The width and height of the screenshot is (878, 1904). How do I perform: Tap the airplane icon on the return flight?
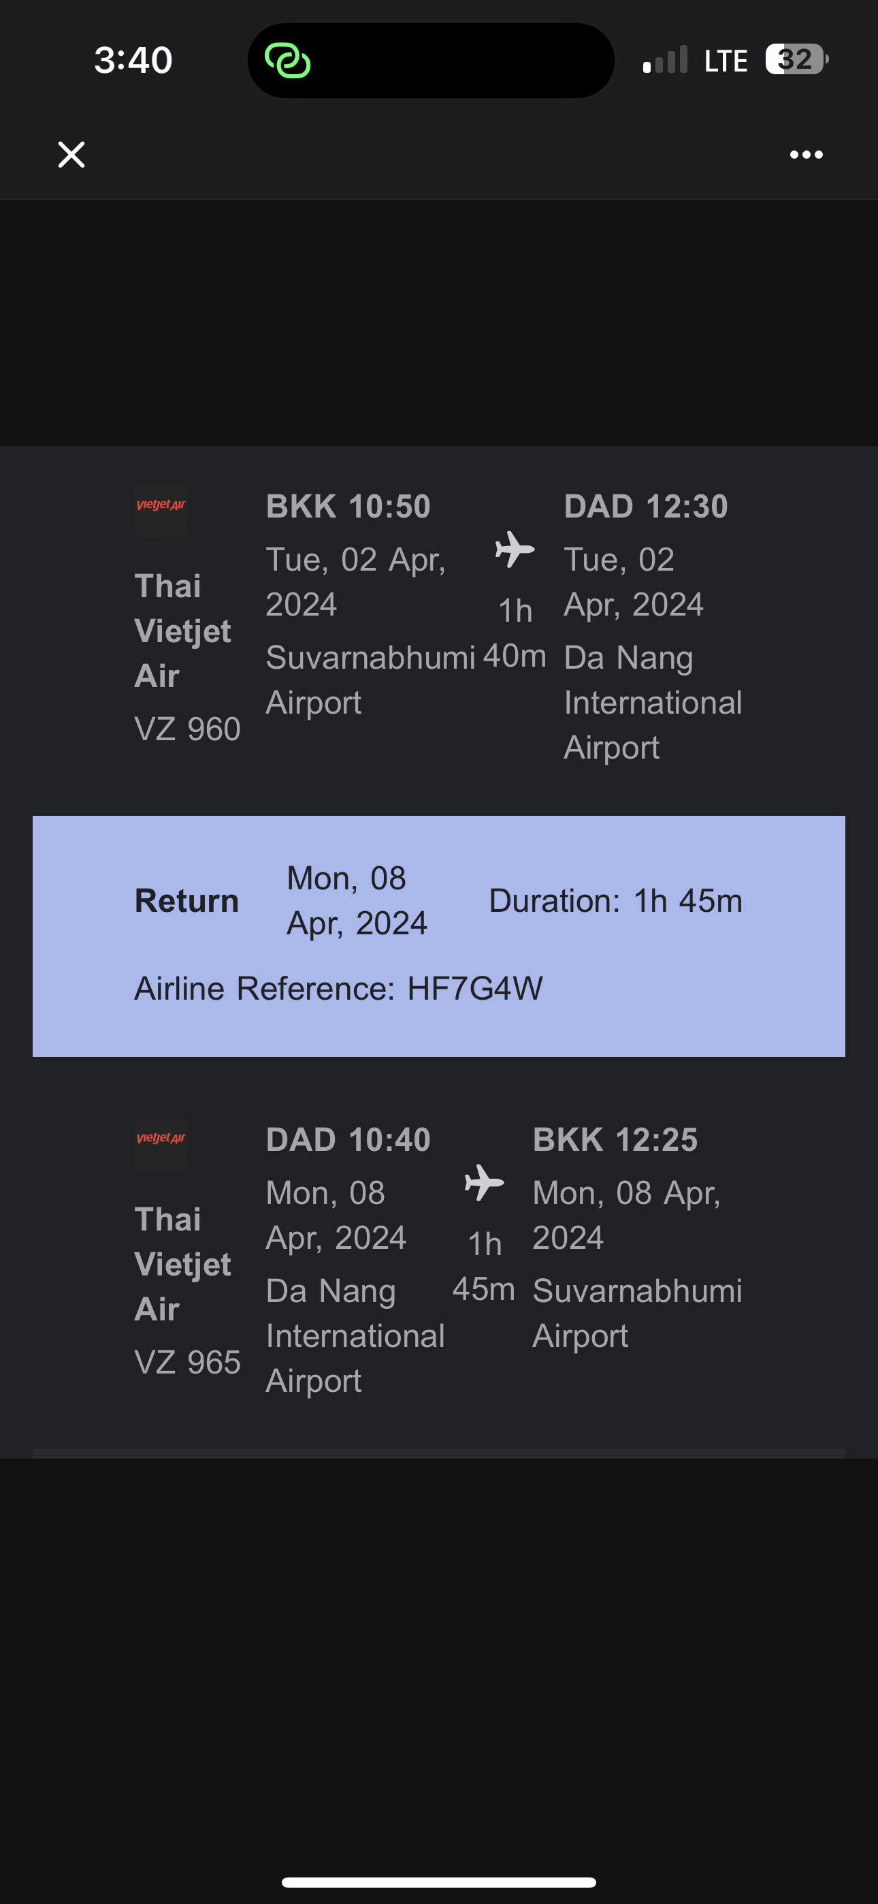pos(484,1183)
